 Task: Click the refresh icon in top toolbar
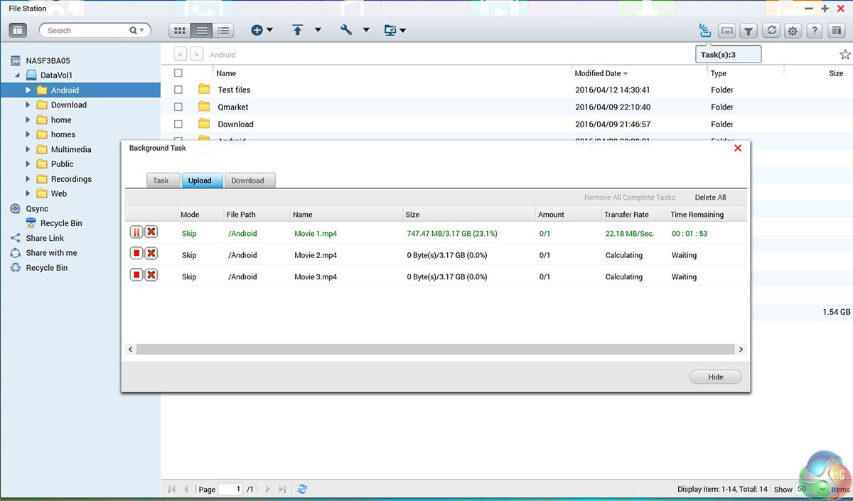771,31
